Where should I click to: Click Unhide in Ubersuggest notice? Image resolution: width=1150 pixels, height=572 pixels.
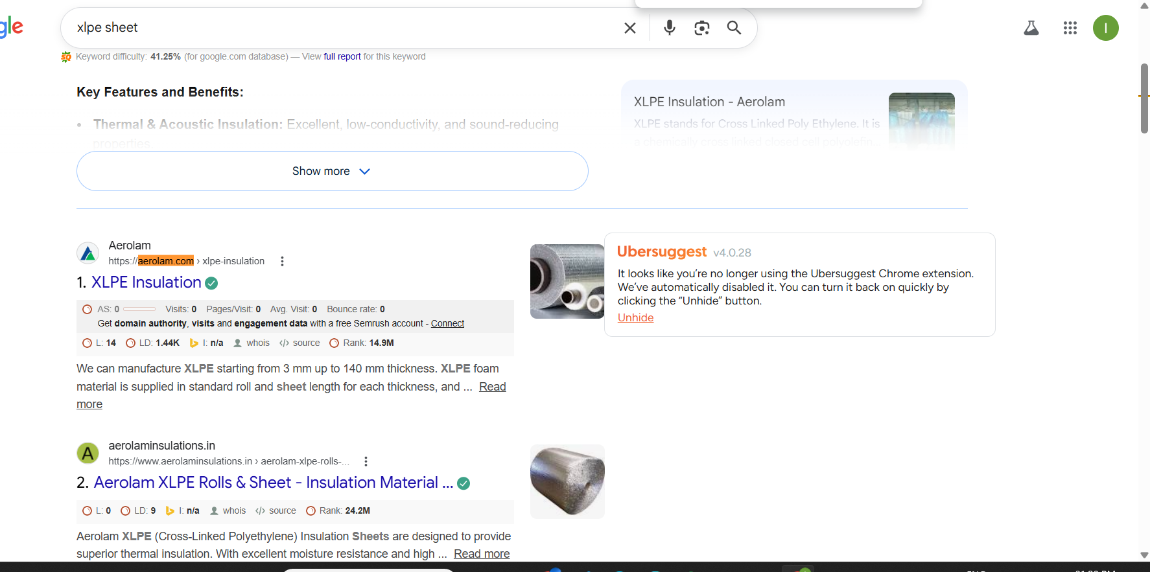click(x=635, y=317)
